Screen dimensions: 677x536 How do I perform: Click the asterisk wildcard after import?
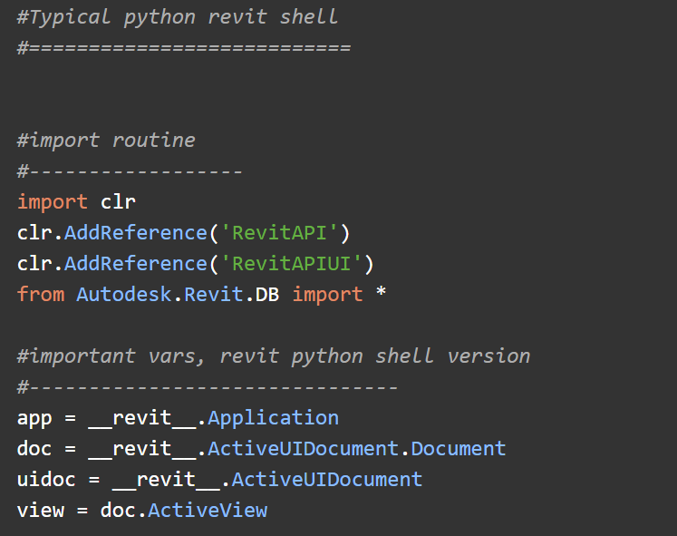[x=381, y=294]
